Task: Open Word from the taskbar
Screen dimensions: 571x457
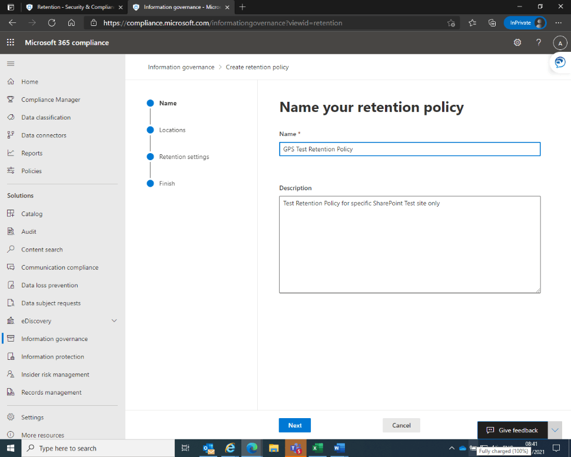Action: click(339, 448)
